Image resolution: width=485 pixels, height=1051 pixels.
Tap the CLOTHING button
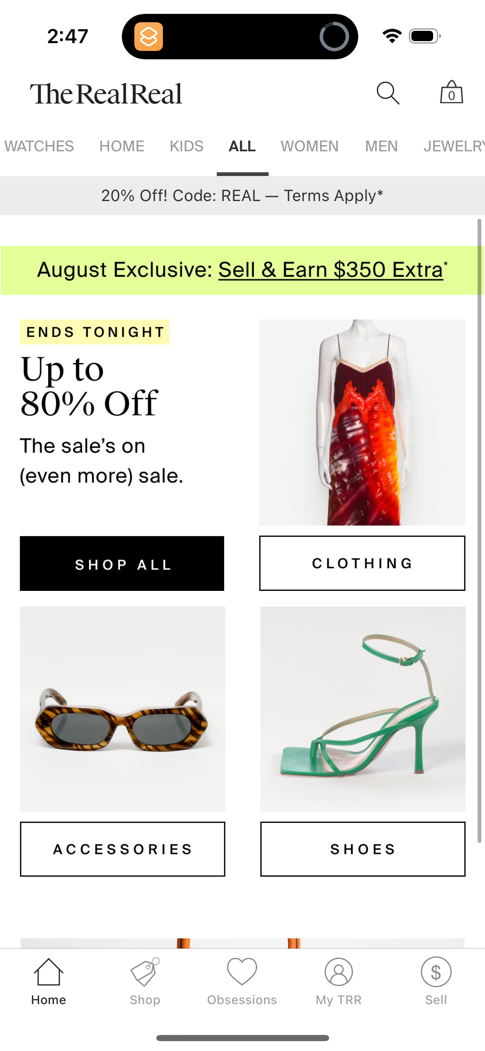[x=362, y=563]
